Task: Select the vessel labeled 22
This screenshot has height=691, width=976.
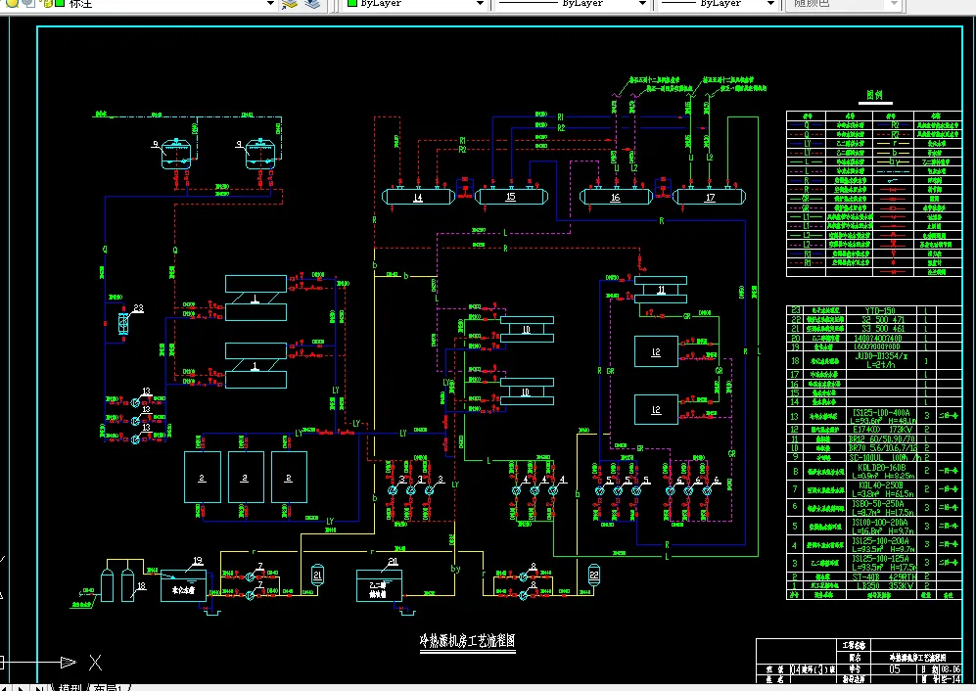Action: tap(594, 576)
